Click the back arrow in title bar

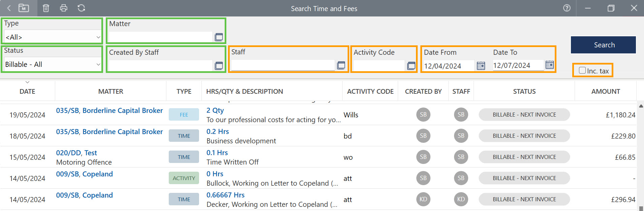tap(9, 8)
